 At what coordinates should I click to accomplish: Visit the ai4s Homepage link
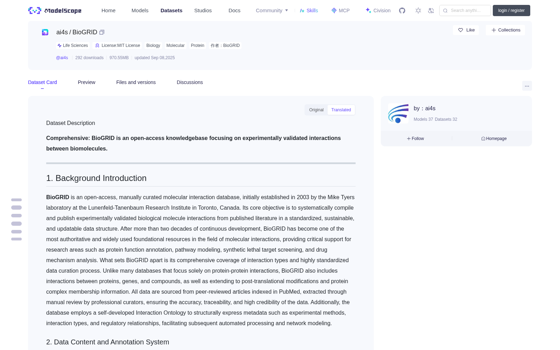tap(494, 139)
